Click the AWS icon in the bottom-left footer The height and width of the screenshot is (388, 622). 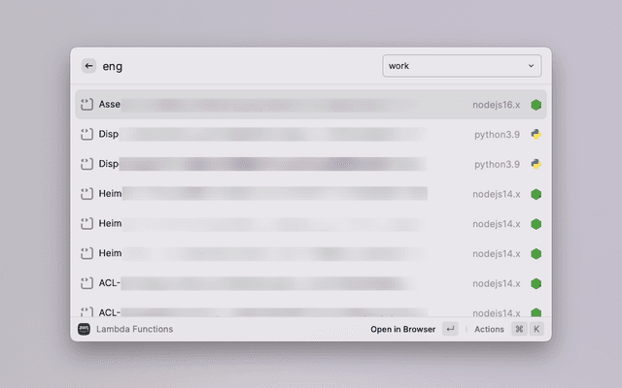click(84, 329)
